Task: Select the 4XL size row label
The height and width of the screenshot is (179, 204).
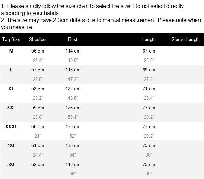Action: (x=12, y=145)
